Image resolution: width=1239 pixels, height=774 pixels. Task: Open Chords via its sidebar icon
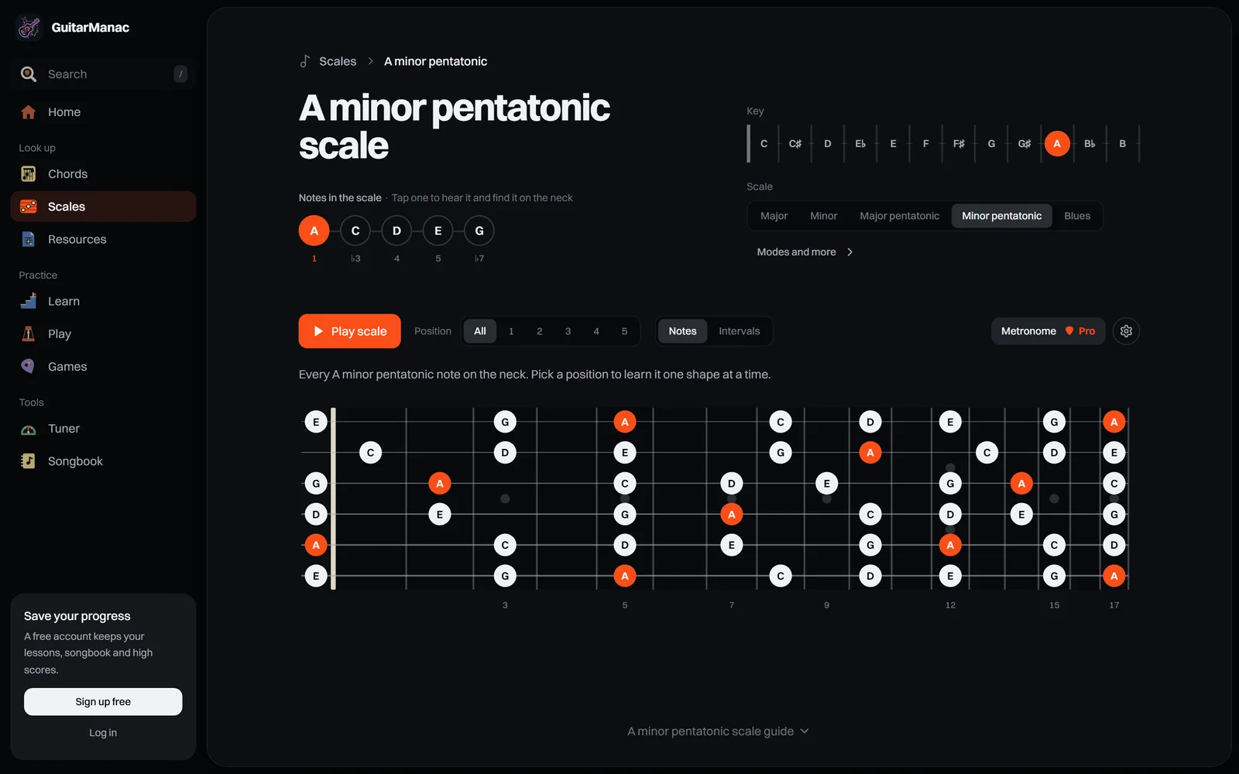29,174
